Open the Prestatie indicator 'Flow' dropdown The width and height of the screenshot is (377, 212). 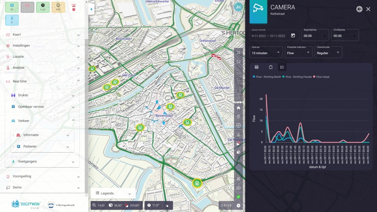(x=298, y=52)
